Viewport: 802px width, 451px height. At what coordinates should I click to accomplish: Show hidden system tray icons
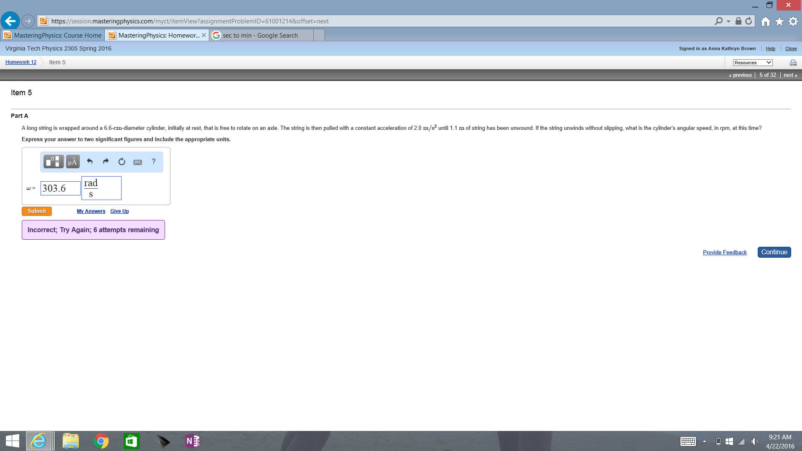coord(704,441)
